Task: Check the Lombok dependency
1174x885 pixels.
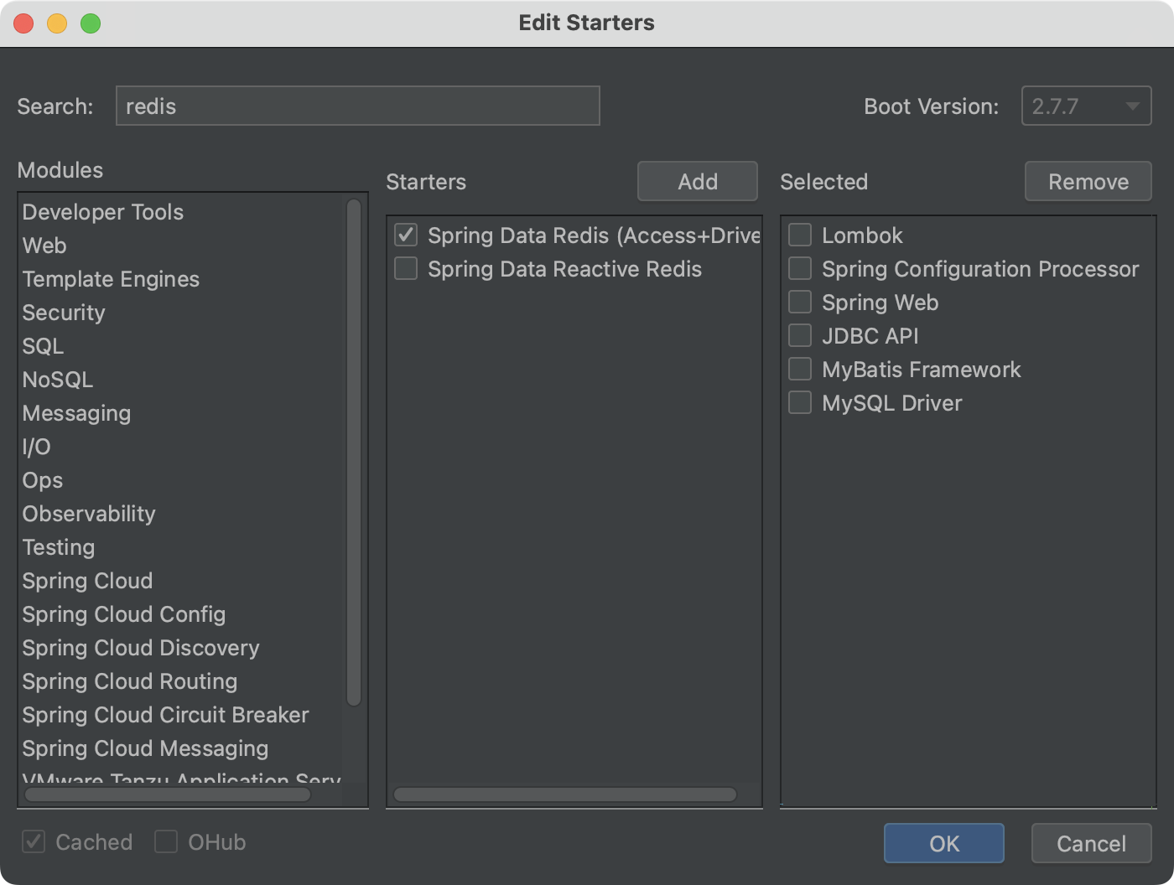Action: (799, 235)
